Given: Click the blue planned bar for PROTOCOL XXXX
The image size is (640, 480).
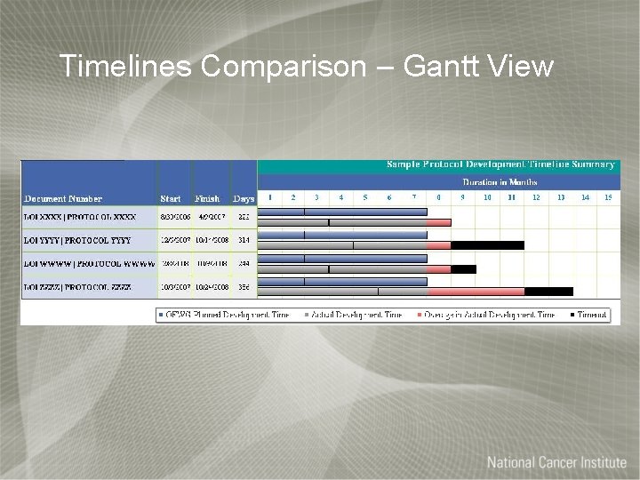Looking at the screenshot, I should [342, 212].
